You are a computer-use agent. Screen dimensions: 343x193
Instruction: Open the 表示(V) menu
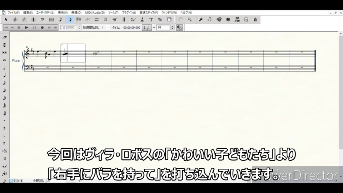click(x=63, y=13)
